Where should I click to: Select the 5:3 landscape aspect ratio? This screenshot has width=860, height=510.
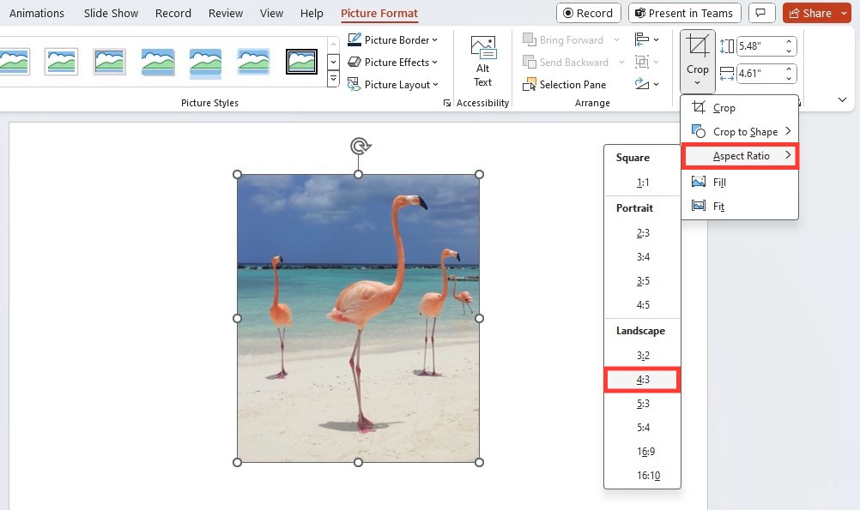click(x=642, y=404)
